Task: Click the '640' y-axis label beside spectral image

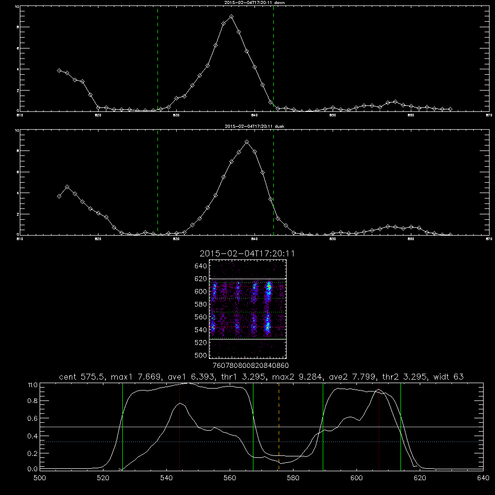Action: pos(201,266)
